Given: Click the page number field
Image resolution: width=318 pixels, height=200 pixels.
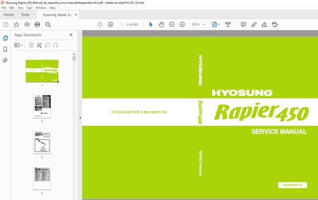Looking at the screenshot, I should click(122, 25).
